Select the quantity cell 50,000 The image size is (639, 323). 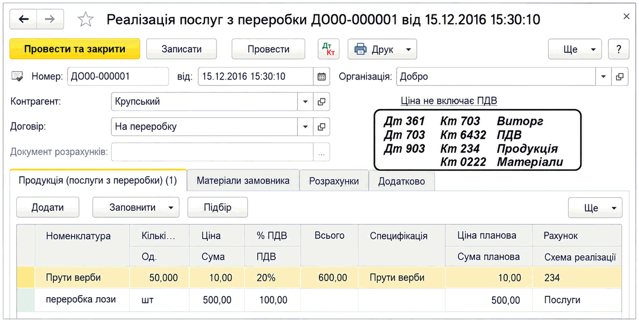[x=159, y=278]
